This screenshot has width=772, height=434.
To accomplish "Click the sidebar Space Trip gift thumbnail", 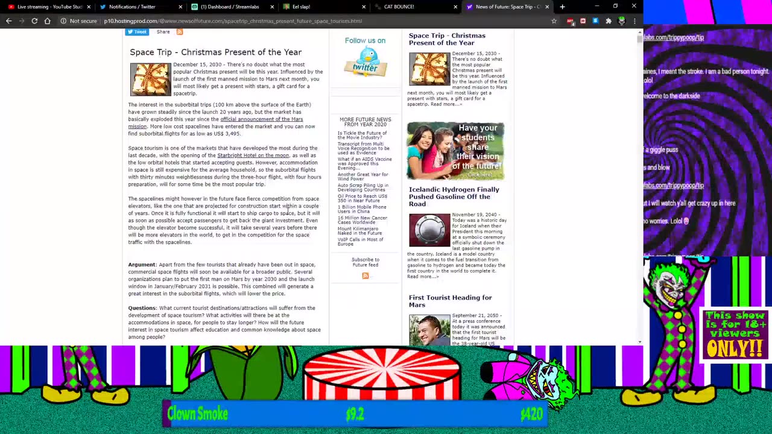I will pyautogui.click(x=429, y=69).
